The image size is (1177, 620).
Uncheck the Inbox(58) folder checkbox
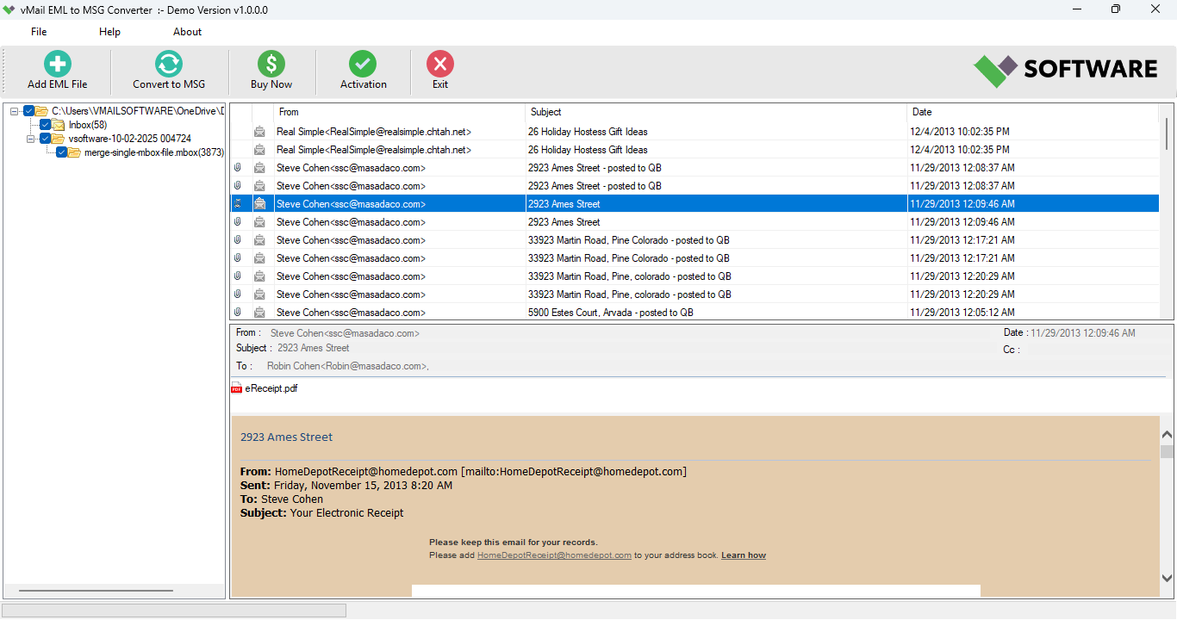pyautogui.click(x=45, y=124)
